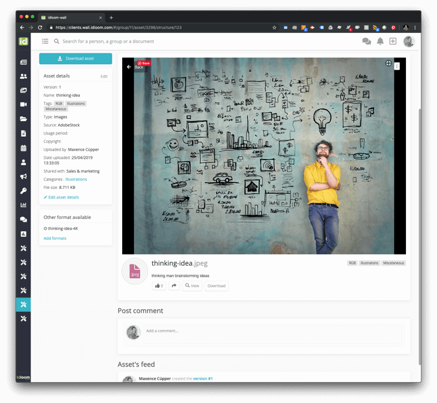Click the thumbs up like button
This screenshot has height=403, width=437.
pyautogui.click(x=159, y=285)
